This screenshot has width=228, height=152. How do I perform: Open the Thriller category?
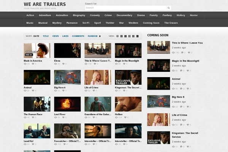(110, 23)
